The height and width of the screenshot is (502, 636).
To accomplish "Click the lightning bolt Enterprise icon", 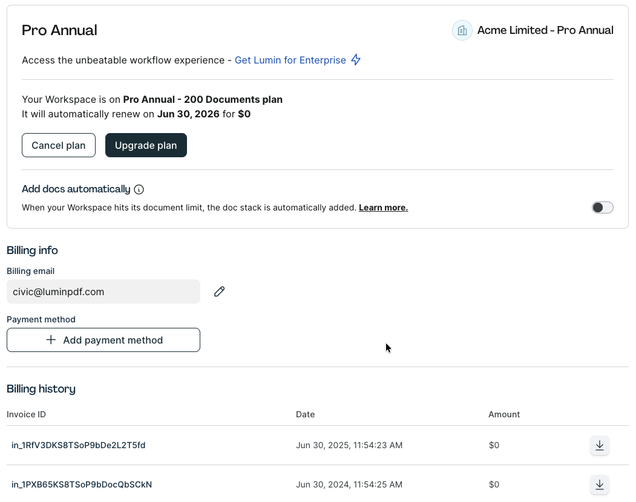I will coord(356,60).
